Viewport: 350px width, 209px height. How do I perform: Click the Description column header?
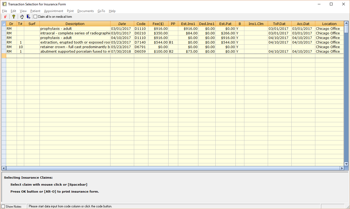75,24
